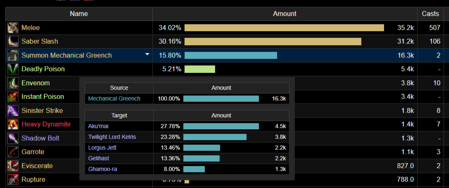
Task: Select the Envenom ability name
Action: tap(35, 83)
